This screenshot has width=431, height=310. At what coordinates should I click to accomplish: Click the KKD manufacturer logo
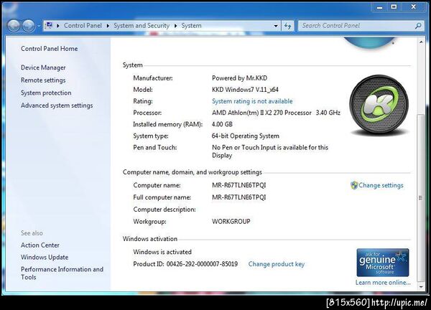coord(379,105)
